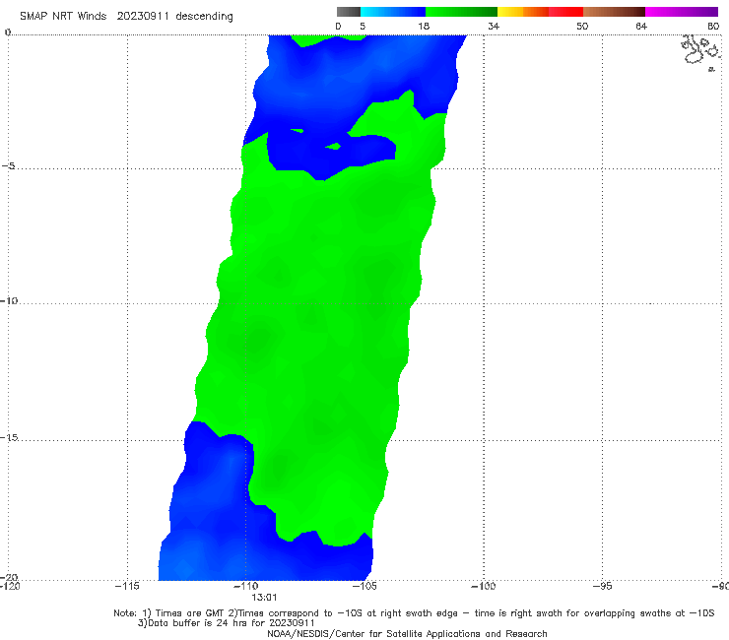Screen dimensions: 729x640
Task: Click the longitude axis label "-105"
Action: coord(364,586)
